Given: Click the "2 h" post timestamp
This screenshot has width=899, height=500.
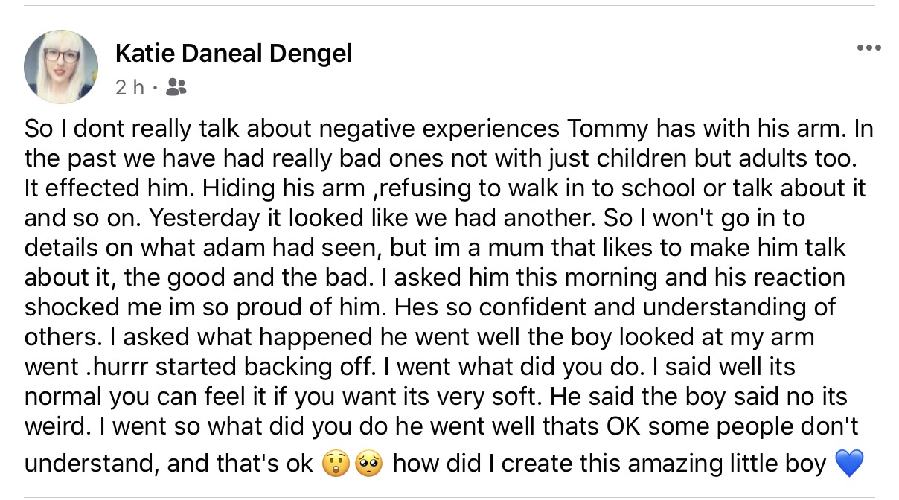Looking at the screenshot, I should pos(129,88).
